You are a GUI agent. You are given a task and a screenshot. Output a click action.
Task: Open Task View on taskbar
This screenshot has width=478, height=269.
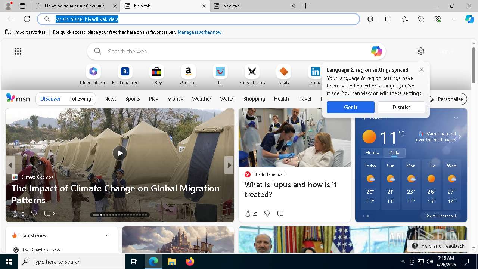(x=134, y=262)
